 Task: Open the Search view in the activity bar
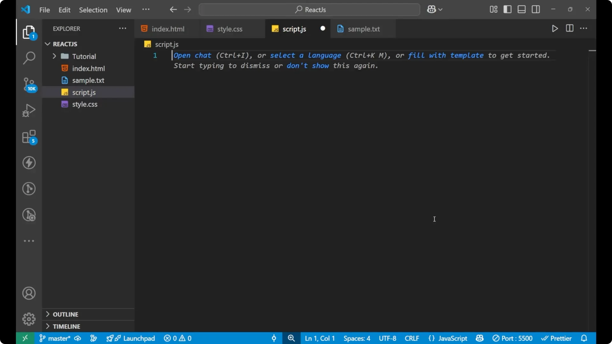[29, 58]
